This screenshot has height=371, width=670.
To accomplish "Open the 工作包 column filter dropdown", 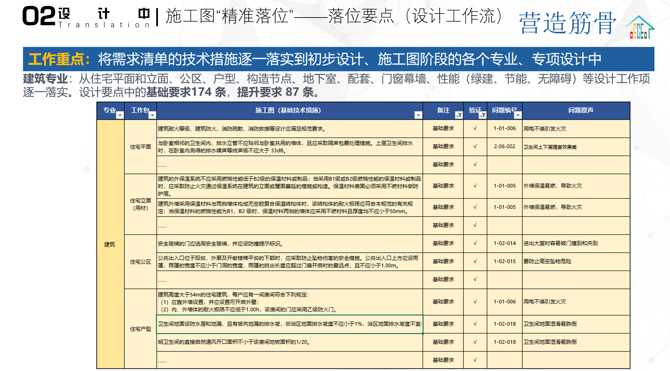I will pos(153,115).
